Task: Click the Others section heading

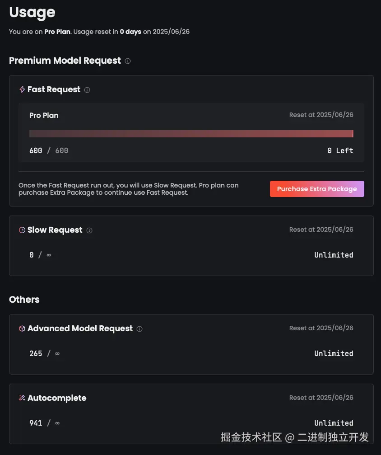Action: 24,300
